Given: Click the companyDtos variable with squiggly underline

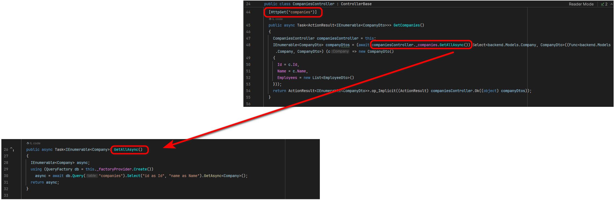Looking at the screenshot, I should [337, 45].
